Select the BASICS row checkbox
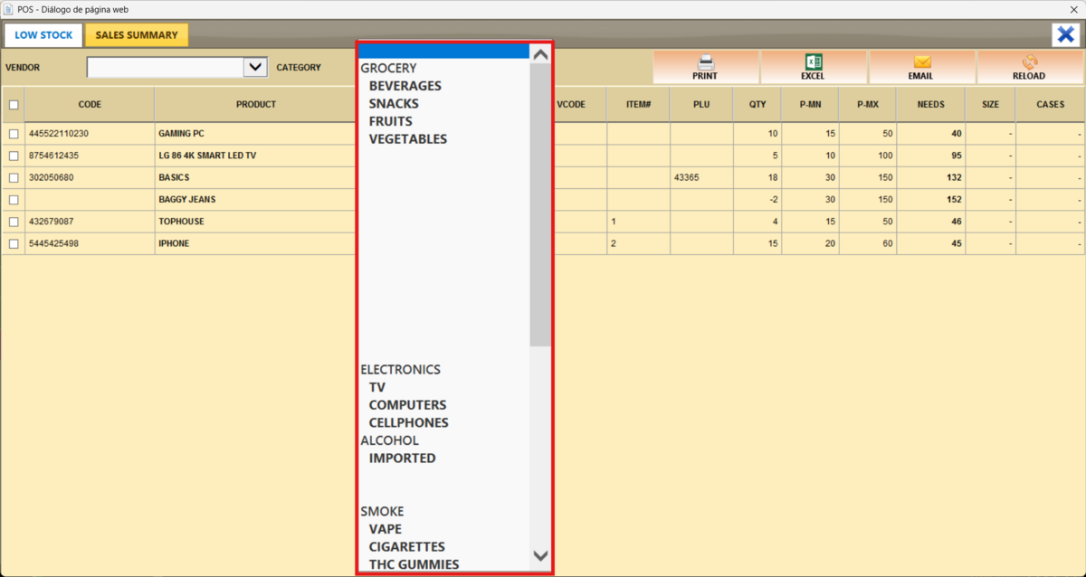The width and height of the screenshot is (1086, 577). pyautogui.click(x=14, y=178)
